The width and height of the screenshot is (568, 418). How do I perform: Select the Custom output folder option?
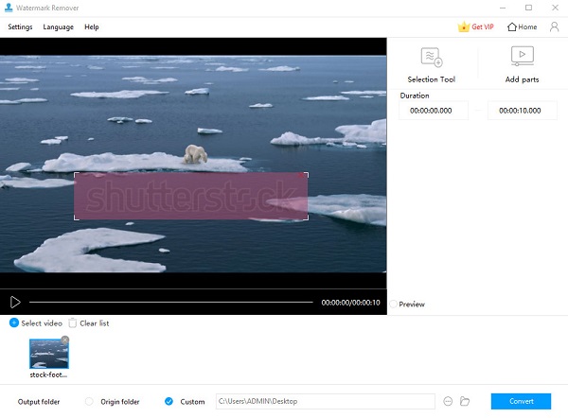[x=169, y=401]
